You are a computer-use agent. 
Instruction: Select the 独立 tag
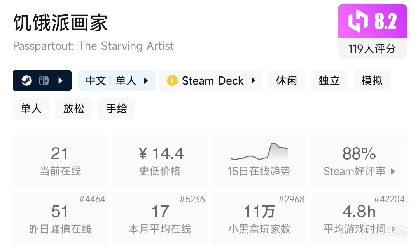tap(329, 81)
